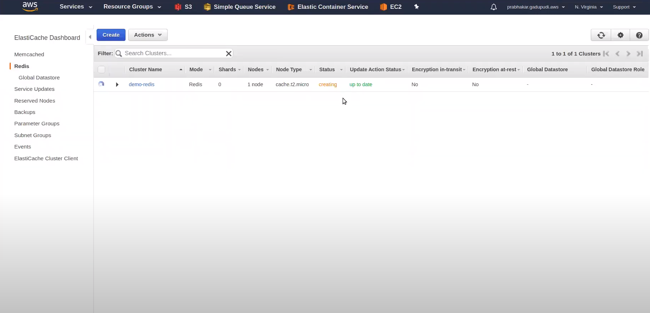Open the Support dropdown menu
Screen dimensions: 650x313
tap(624, 7)
